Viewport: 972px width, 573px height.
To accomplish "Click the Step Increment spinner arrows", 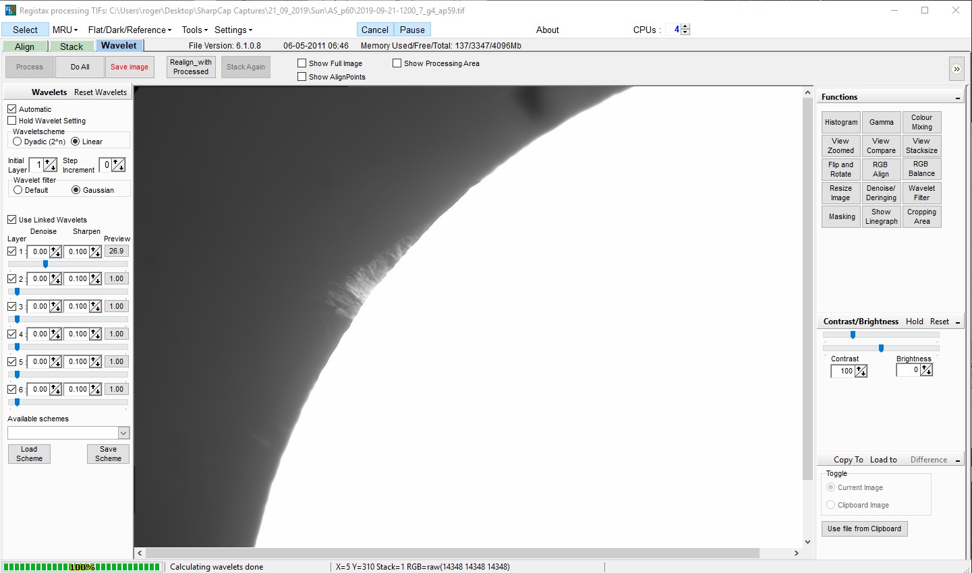I will (119, 164).
